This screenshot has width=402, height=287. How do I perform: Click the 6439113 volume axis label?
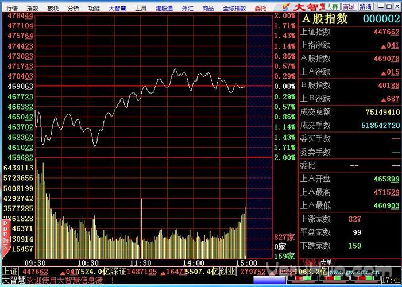pos(18,168)
